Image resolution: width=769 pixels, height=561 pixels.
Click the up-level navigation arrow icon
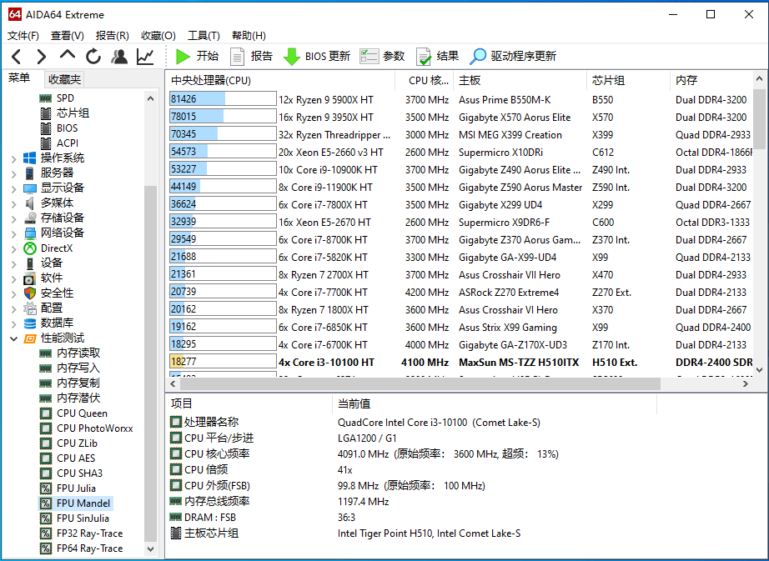point(68,55)
